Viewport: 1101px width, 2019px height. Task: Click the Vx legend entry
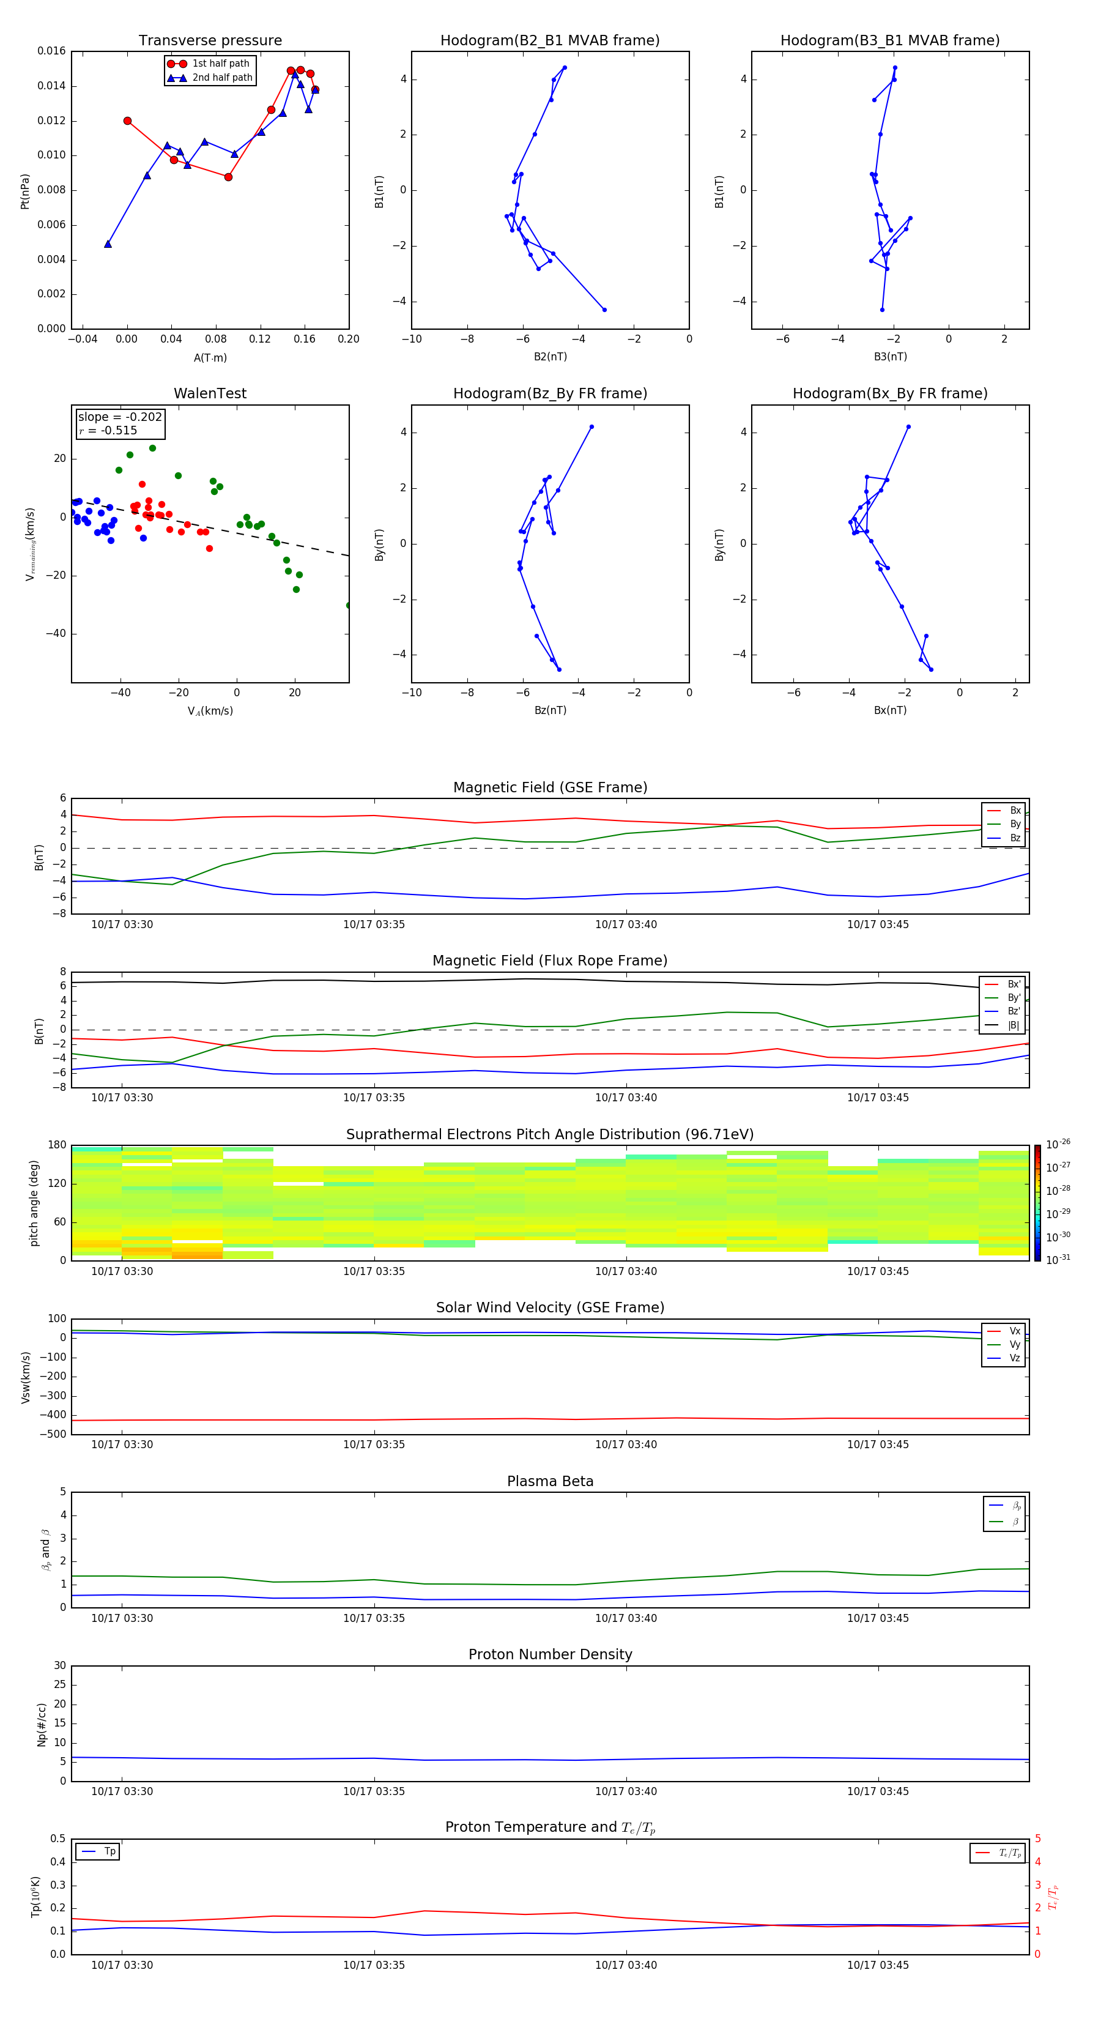point(1004,1331)
